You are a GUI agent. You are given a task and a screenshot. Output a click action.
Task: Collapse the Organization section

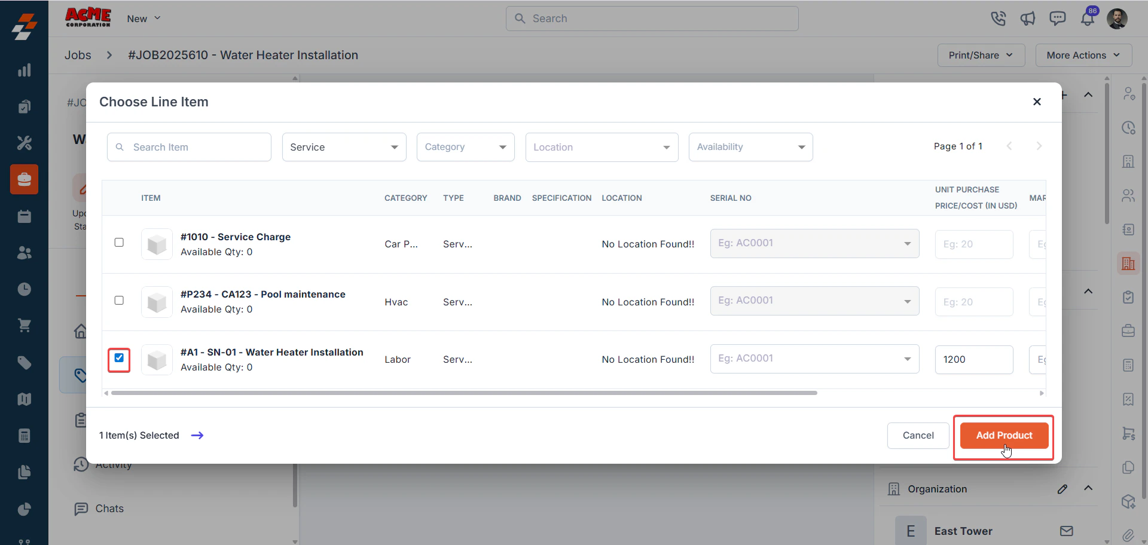click(1088, 488)
